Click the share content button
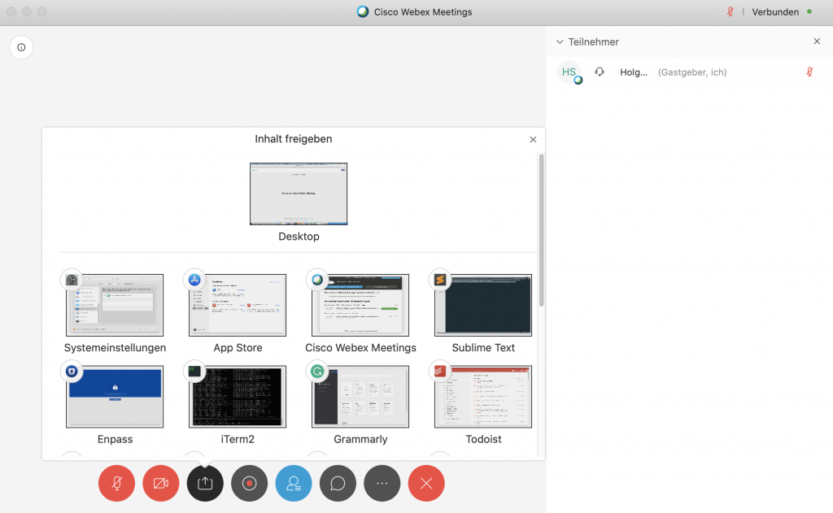 pyautogui.click(x=205, y=483)
